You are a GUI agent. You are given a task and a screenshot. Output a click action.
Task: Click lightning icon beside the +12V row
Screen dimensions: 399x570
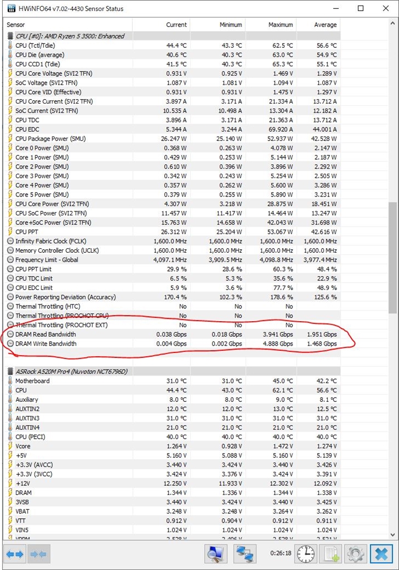pos(10,484)
